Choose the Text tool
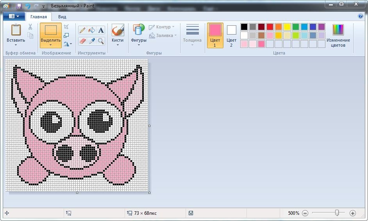Viewport: 368px width, 221px height. click(x=101, y=30)
